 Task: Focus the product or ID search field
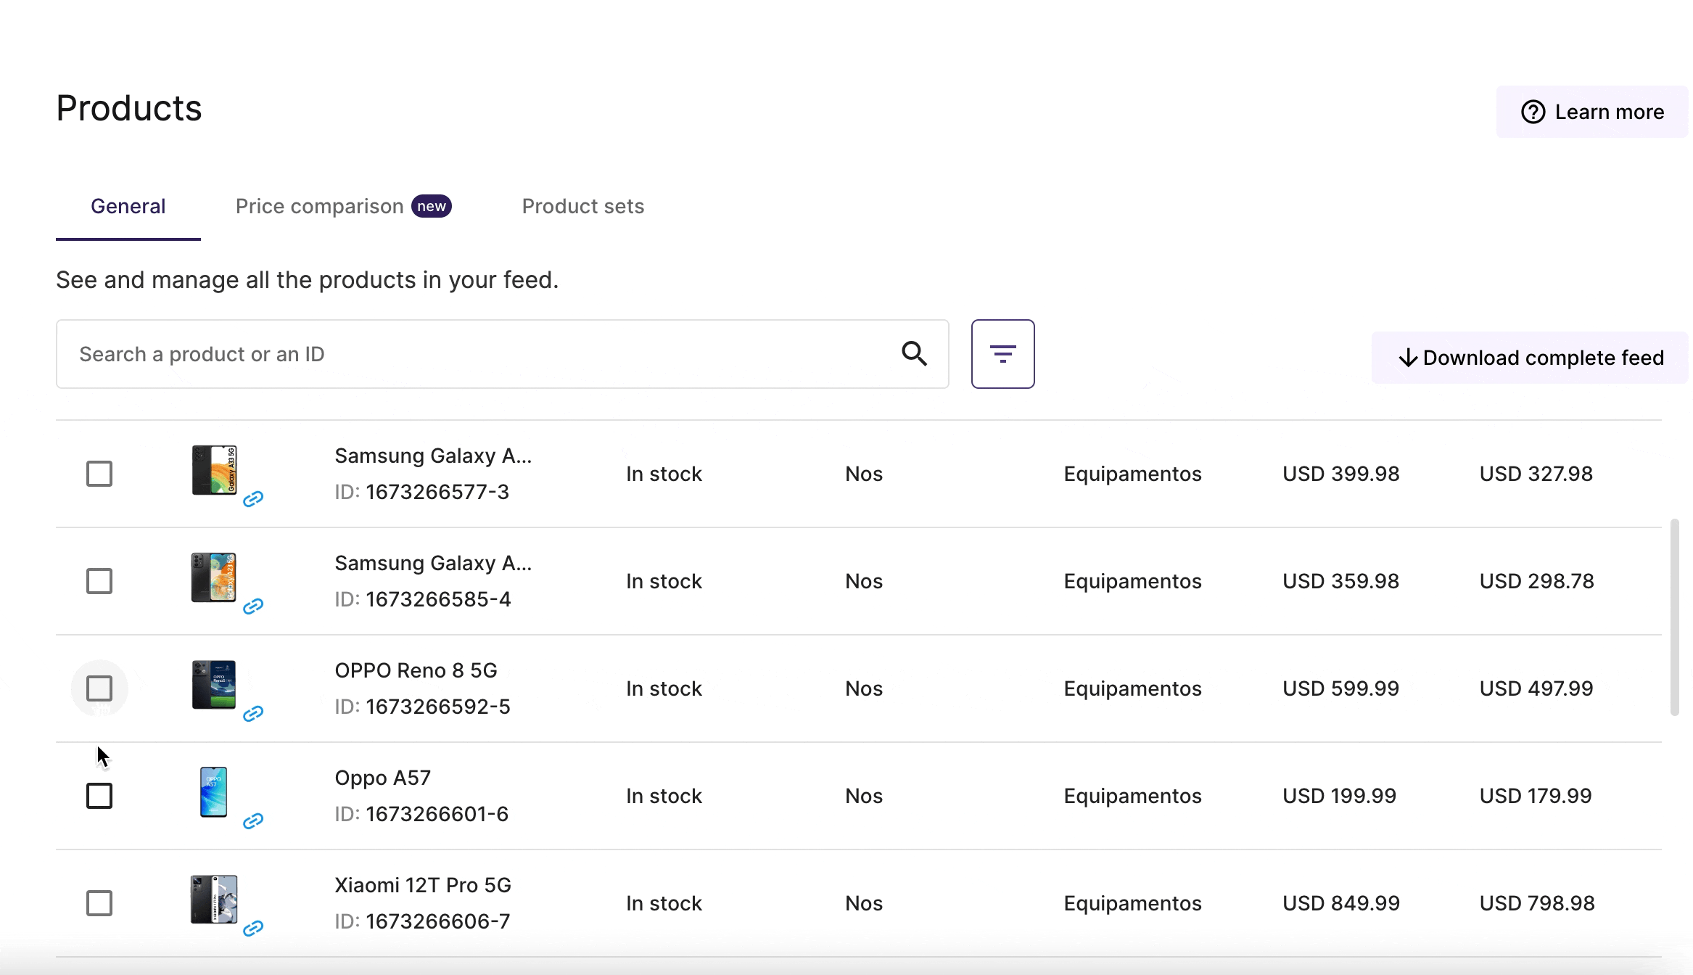click(x=502, y=354)
